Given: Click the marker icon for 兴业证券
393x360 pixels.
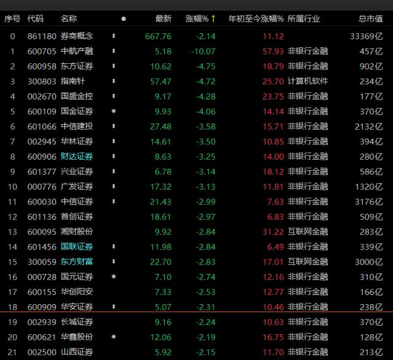Looking at the screenshot, I should (114, 171).
